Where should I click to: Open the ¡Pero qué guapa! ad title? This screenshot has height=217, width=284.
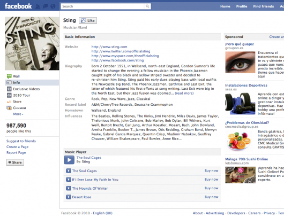tap(240, 44)
